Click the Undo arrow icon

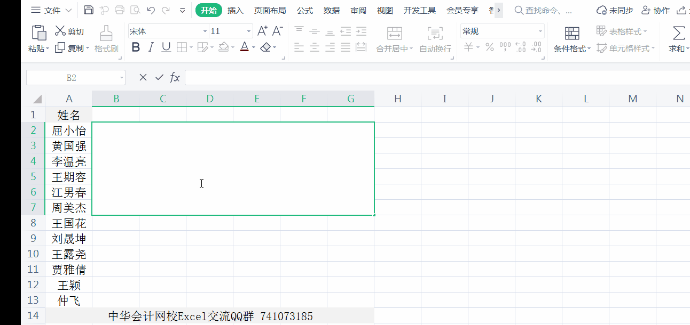click(151, 10)
